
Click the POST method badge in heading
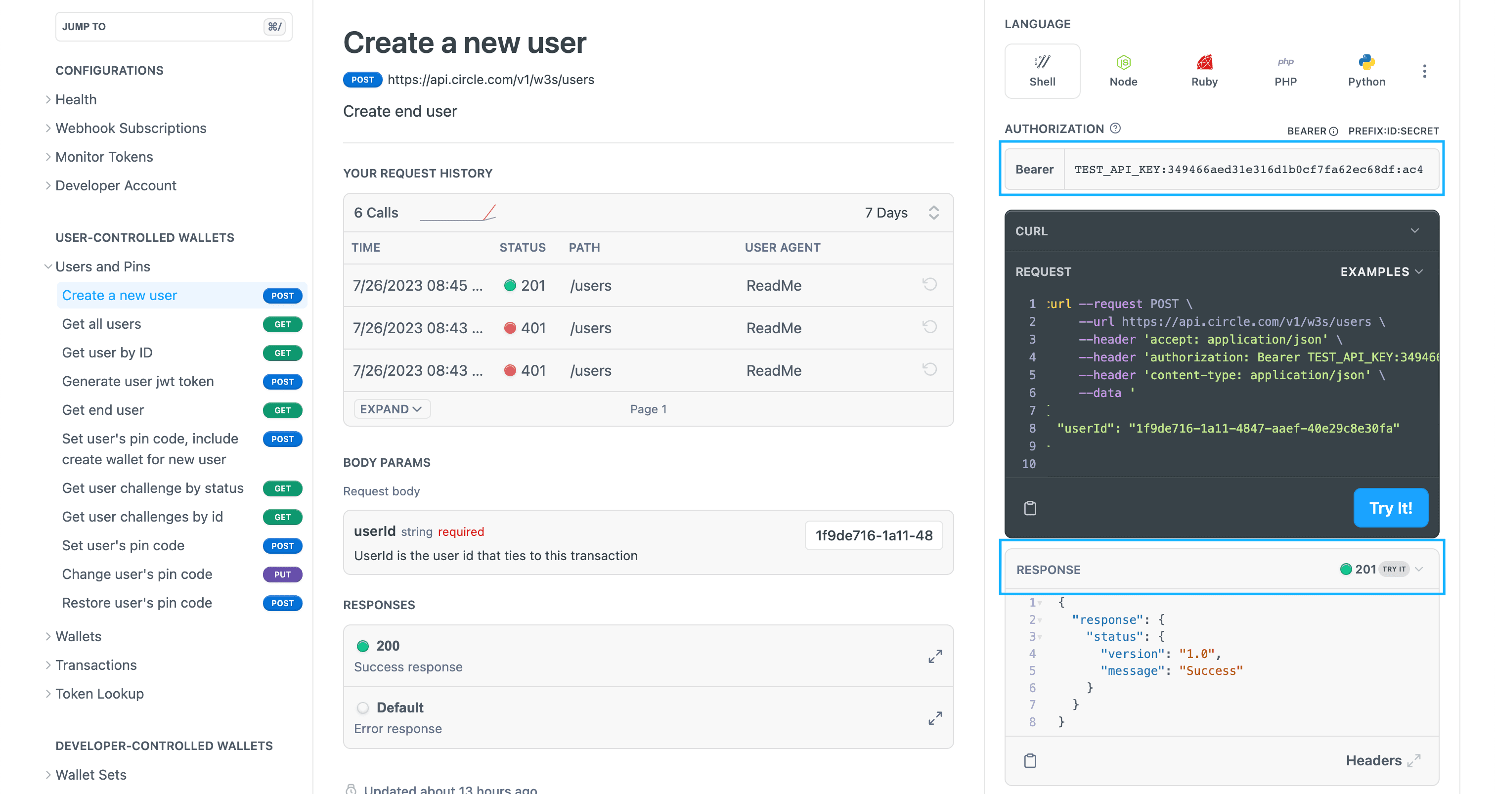click(363, 80)
